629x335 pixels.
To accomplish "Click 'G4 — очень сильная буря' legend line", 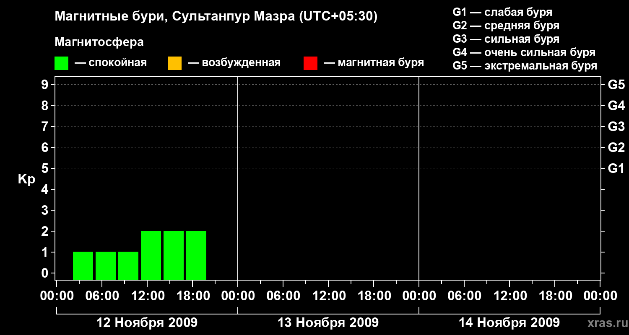I will [x=524, y=52].
